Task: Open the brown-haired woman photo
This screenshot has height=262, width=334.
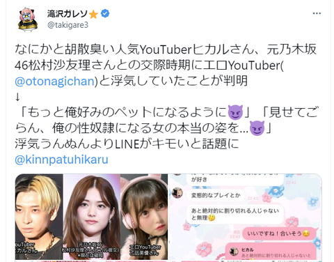Action: pos(92,217)
